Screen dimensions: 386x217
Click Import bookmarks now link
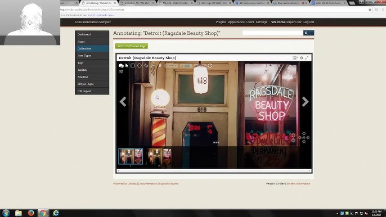(101, 15)
